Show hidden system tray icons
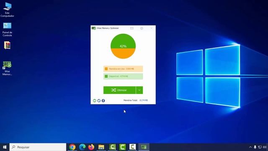The image size is (268, 151). point(250,147)
